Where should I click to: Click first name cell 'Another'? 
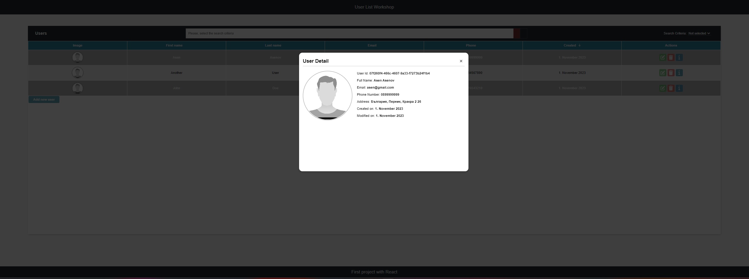(x=176, y=73)
